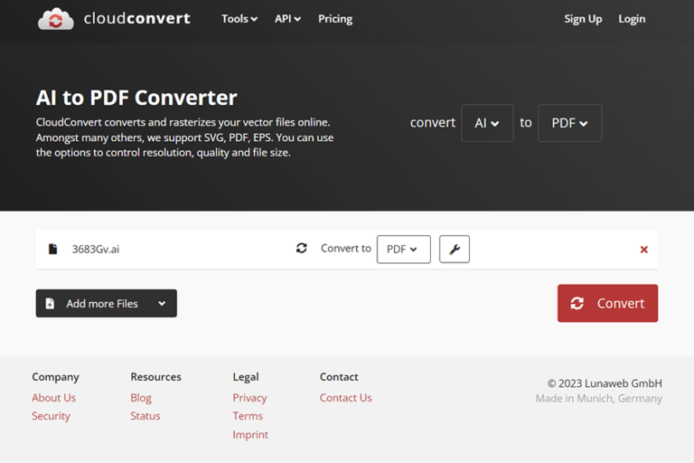Click the Sign Up link

(x=583, y=19)
